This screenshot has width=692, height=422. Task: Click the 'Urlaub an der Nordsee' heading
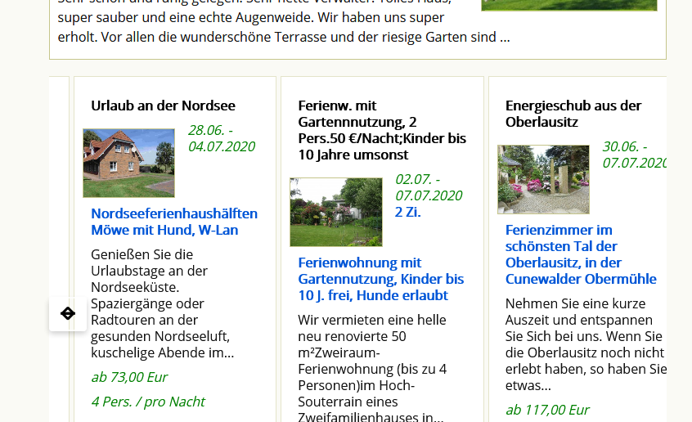(163, 105)
